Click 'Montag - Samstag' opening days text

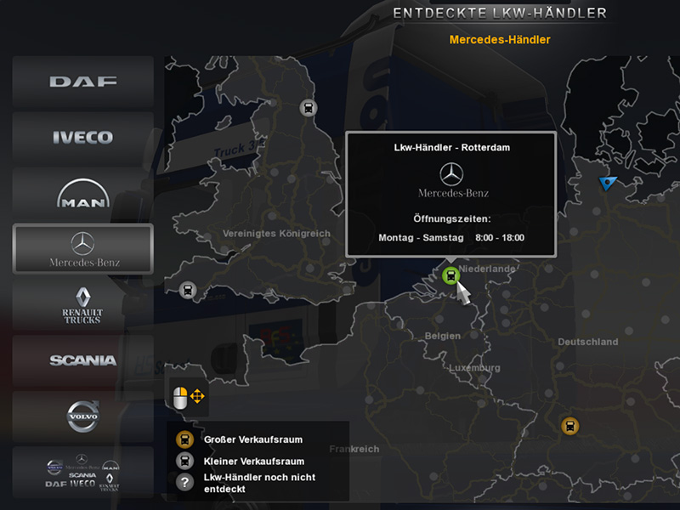coord(421,238)
